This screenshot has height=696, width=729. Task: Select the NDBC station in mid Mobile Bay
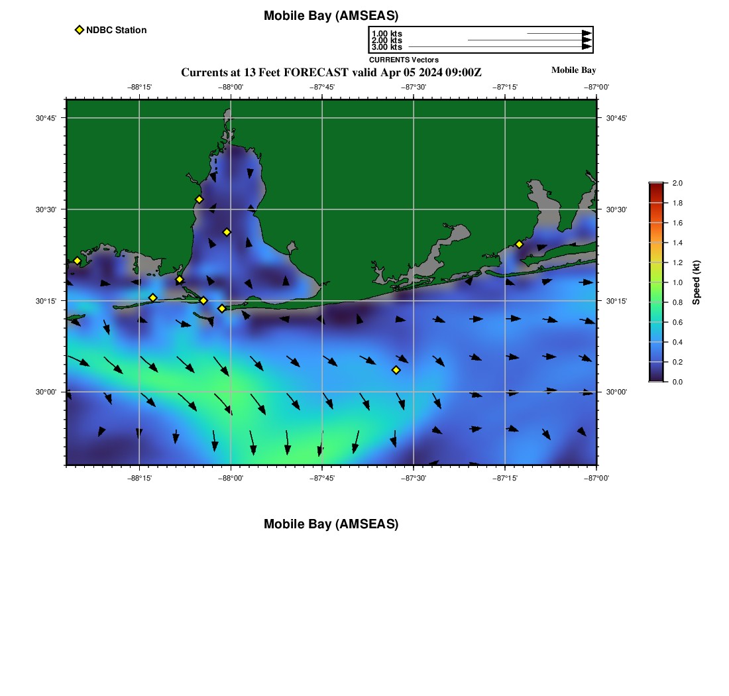click(227, 232)
